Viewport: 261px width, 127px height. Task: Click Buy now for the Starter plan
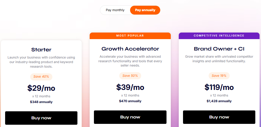pos(41,118)
